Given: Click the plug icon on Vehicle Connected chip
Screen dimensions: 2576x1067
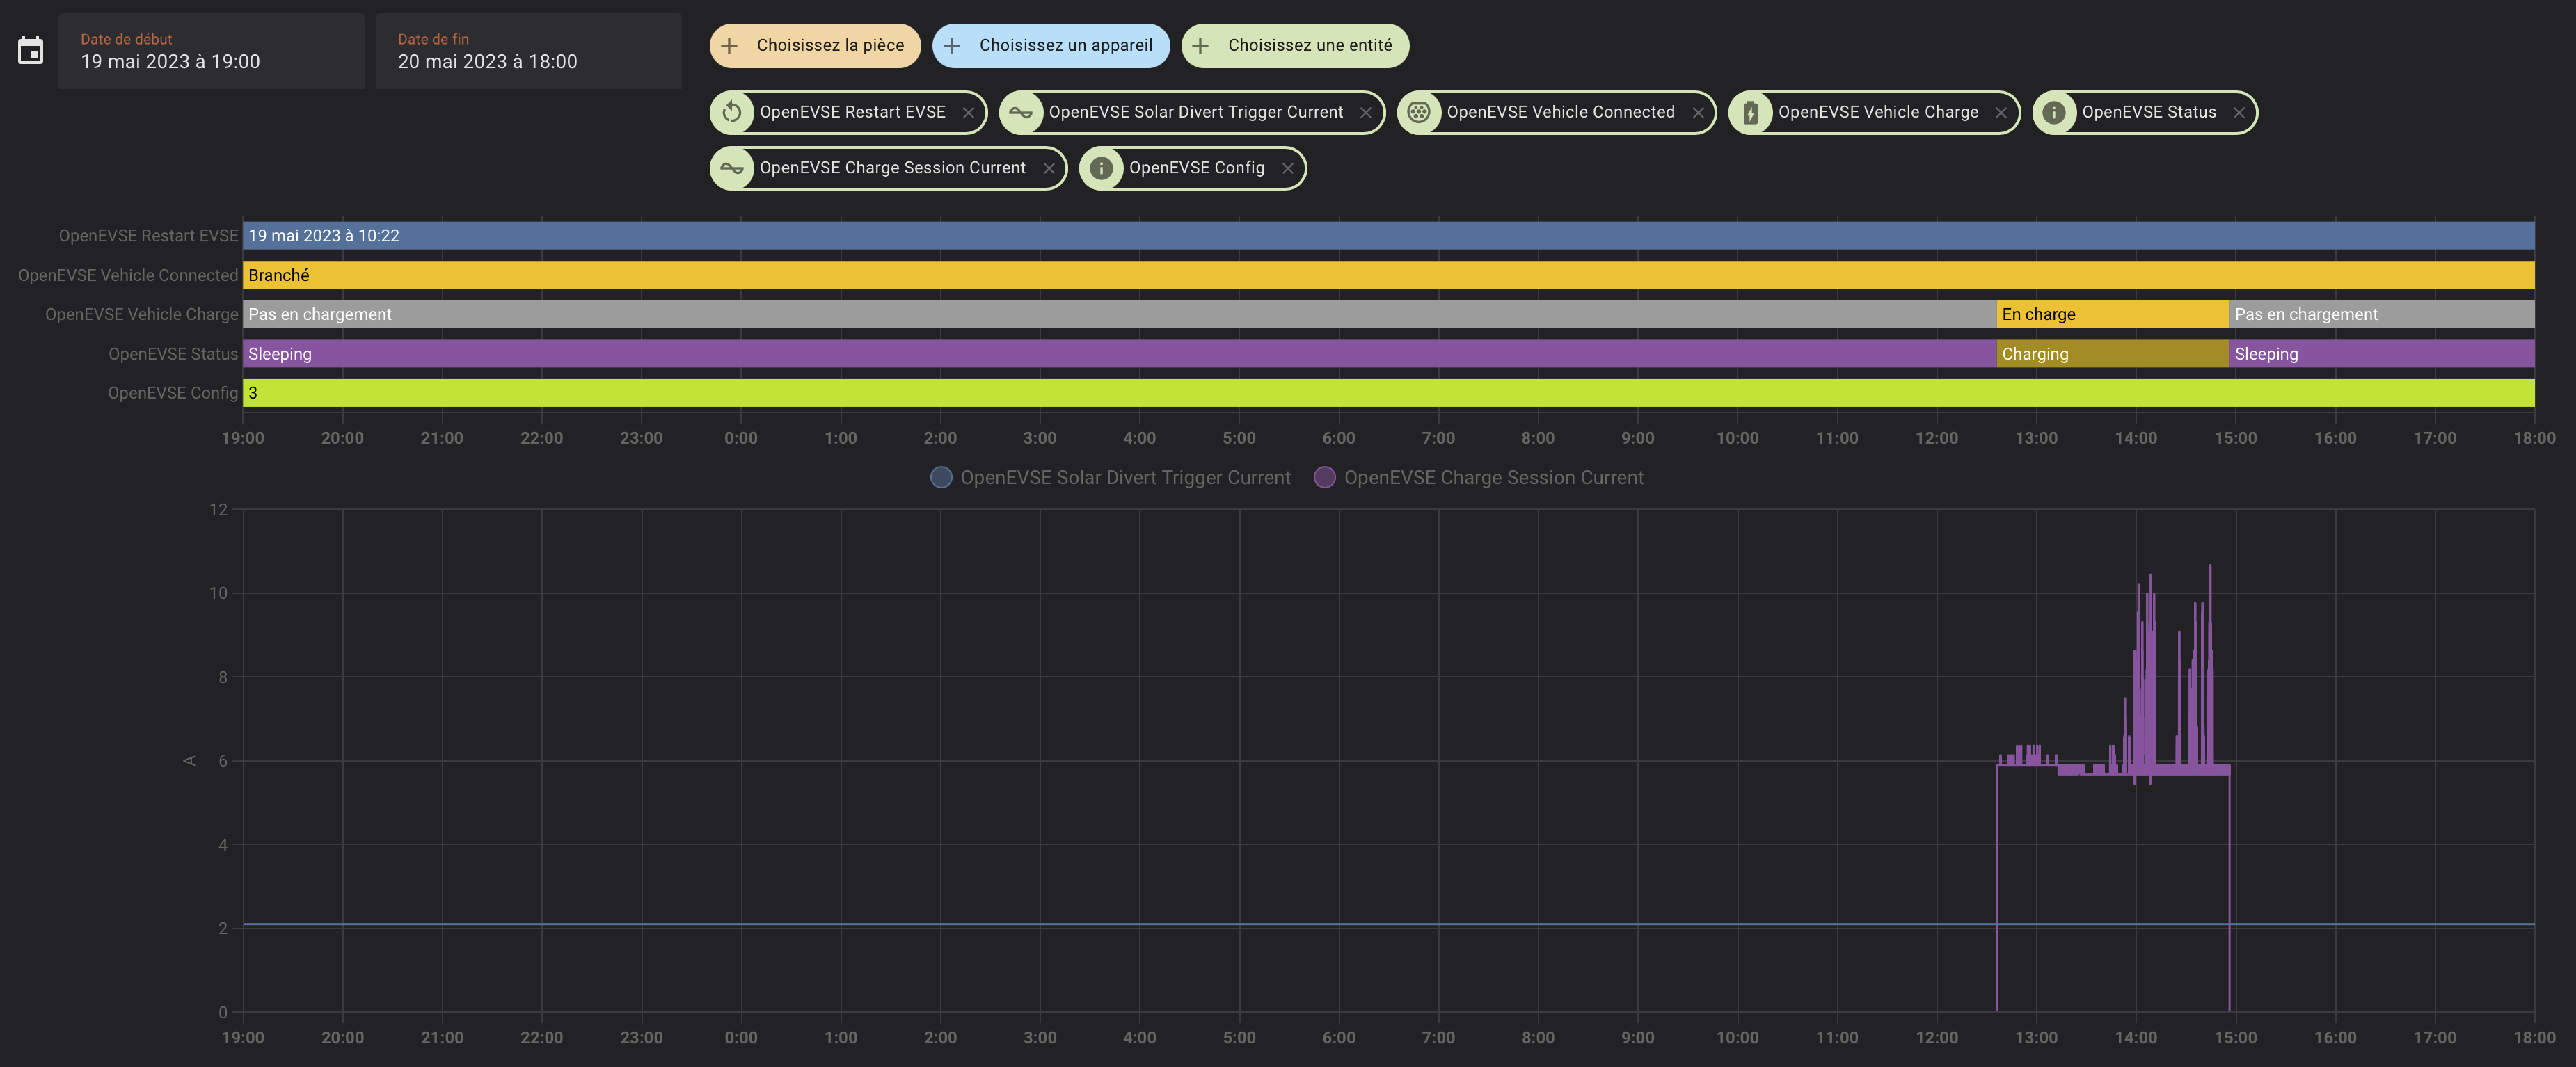Looking at the screenshot, I should [1418, 112].
